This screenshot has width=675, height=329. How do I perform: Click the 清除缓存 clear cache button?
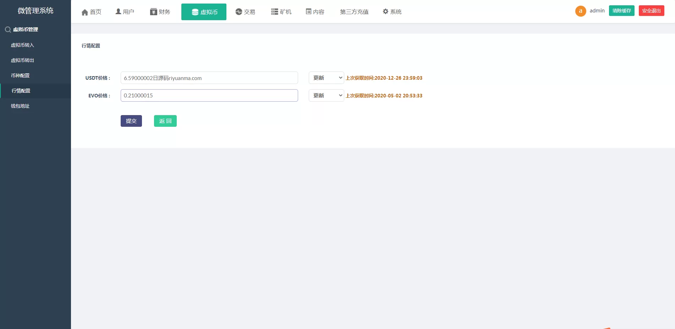click(x=621, y=11)
